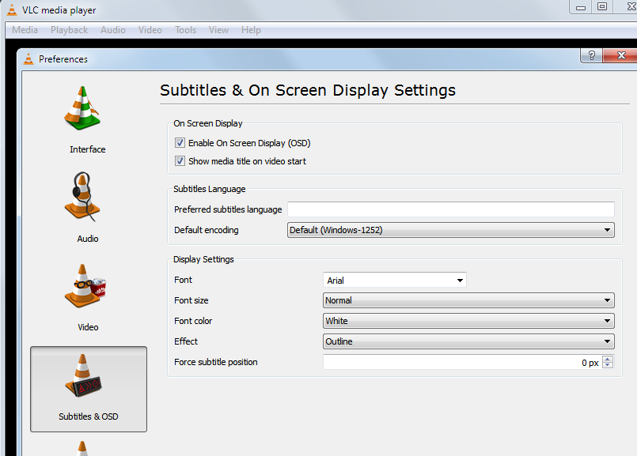Image resolution: width=637 pixels, height=456 pixels.
Task: Open the Help menu
Action: (x=251, y=30)
